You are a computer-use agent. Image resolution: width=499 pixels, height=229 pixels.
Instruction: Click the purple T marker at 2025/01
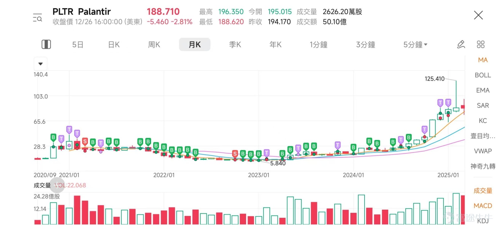pos(448,102)
